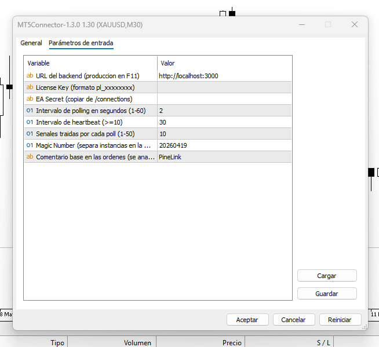Save parameters with the Guardar button
This screenshot has height=347, width=379.
pyautogui.click(x=327, y=294)
